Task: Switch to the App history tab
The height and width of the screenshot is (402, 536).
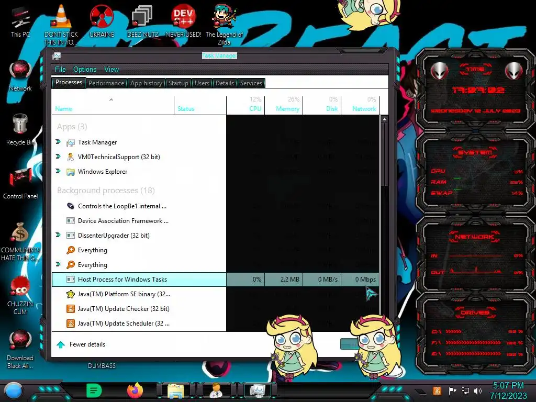Action: [x=146, y=83]
